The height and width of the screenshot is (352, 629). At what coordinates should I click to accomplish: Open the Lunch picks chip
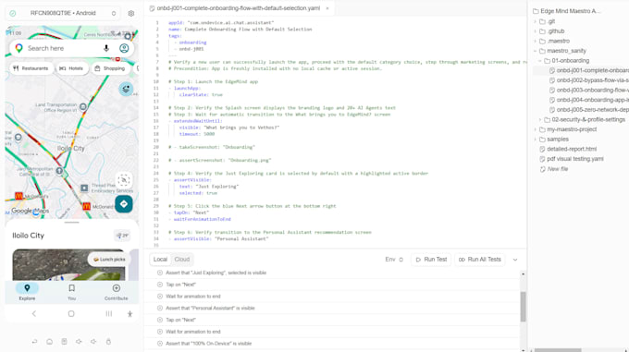click(x=109, y=260)
